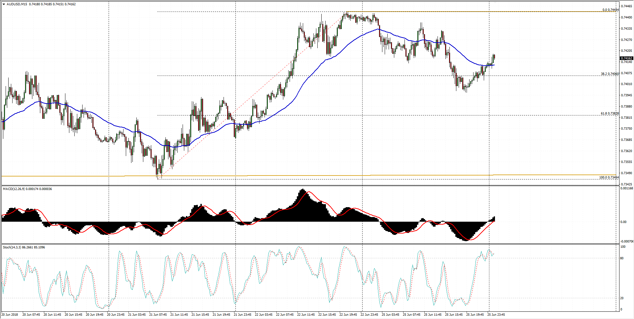
Task: Click the Fibonacci 38.2 level label
Action: point(609,74)
